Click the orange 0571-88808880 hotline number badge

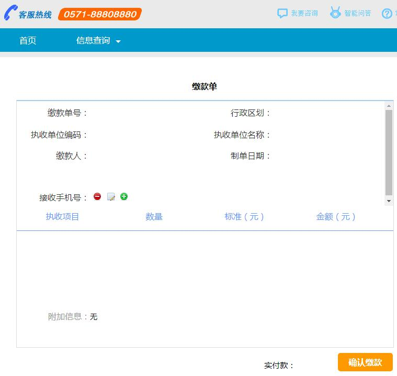(99, 14)
